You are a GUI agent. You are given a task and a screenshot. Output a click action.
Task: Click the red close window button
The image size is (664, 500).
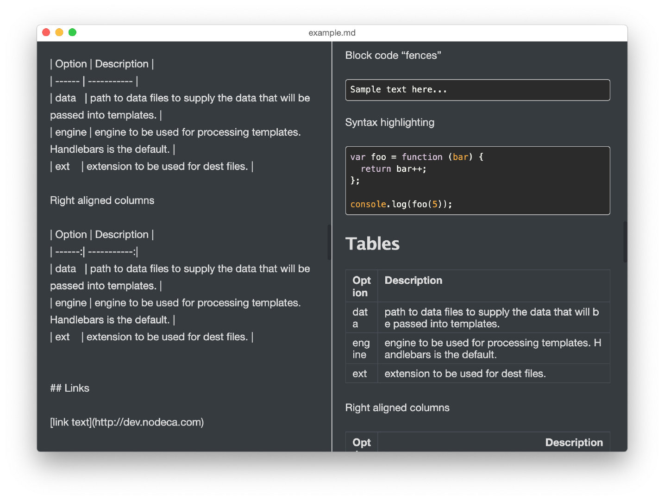46,32
